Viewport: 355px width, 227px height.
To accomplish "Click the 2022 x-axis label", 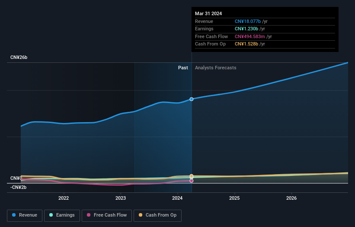I will click(x=64, y=198).
